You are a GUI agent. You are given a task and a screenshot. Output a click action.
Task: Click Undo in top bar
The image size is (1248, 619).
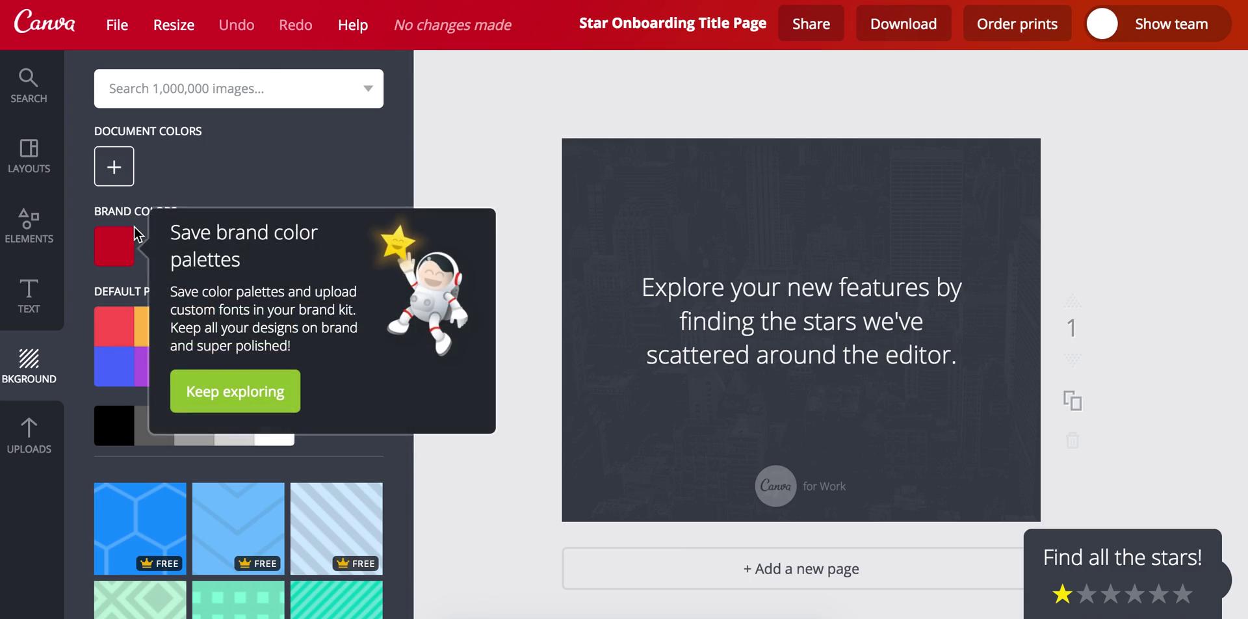click(x=237, y=25)
